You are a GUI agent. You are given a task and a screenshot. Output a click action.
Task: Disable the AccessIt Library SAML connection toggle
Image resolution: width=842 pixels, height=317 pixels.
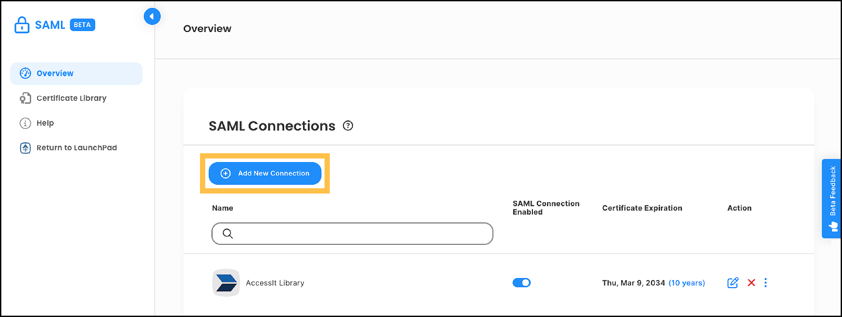pos(521,283)
